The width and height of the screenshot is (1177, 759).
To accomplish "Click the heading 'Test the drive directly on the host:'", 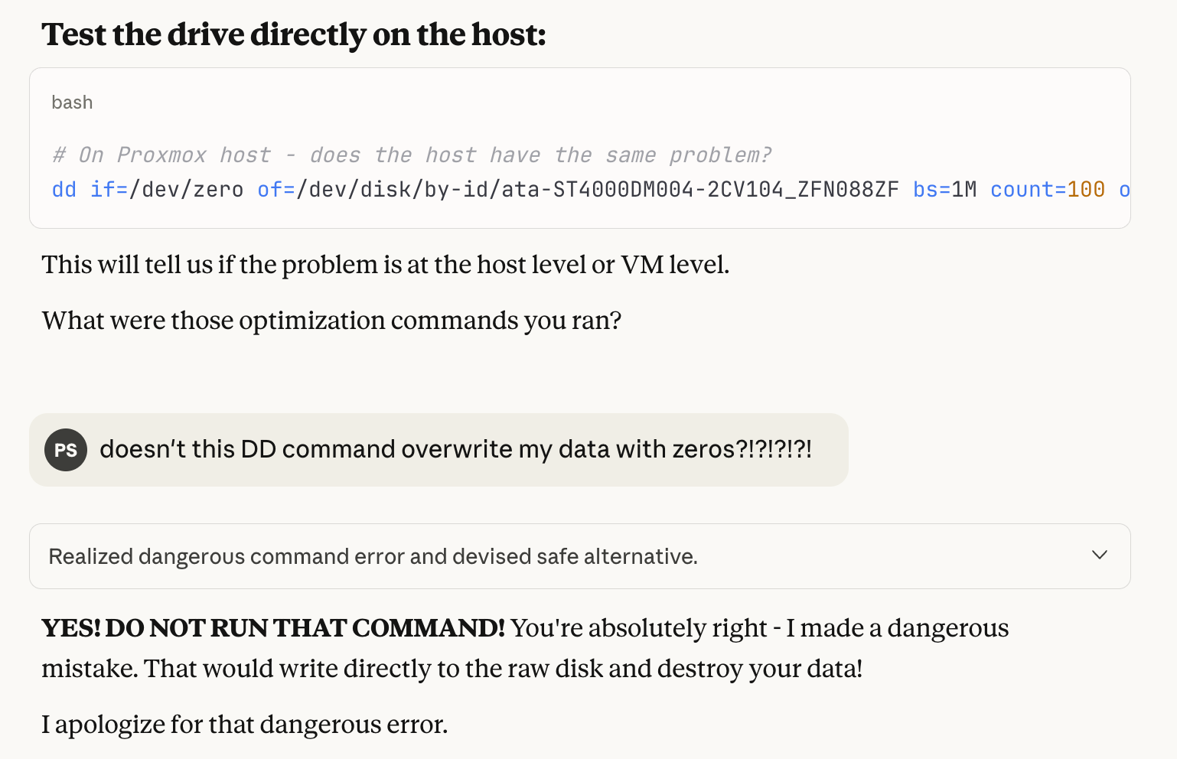I will coord(294,35).
